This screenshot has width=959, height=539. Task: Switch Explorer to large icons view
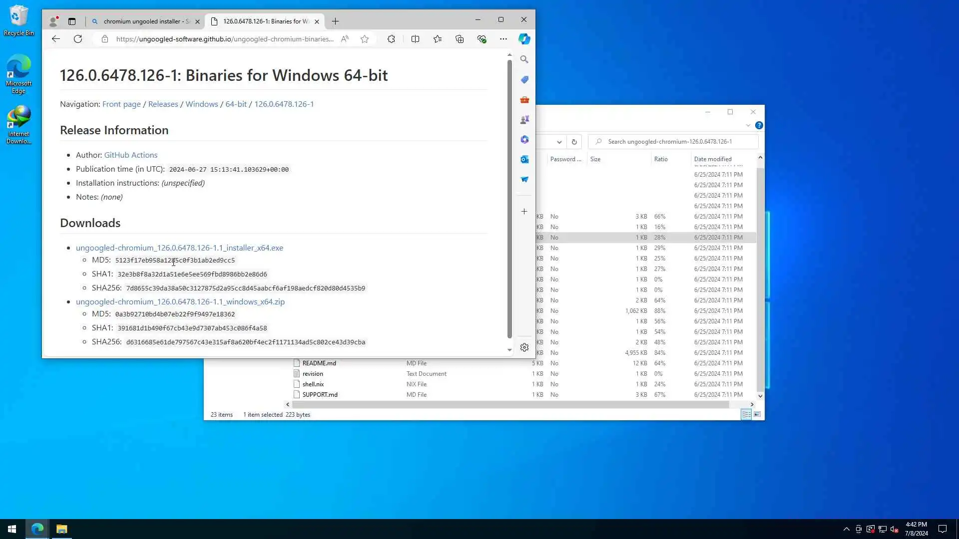757,414
